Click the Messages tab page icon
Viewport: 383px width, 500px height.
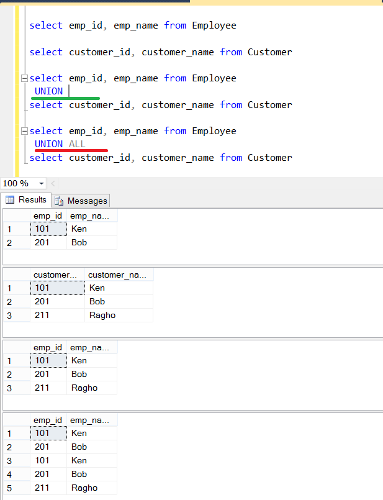(x=60, y=201)
